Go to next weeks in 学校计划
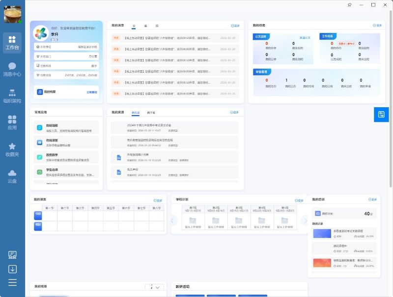393x297 pixels. click(304, 220)
